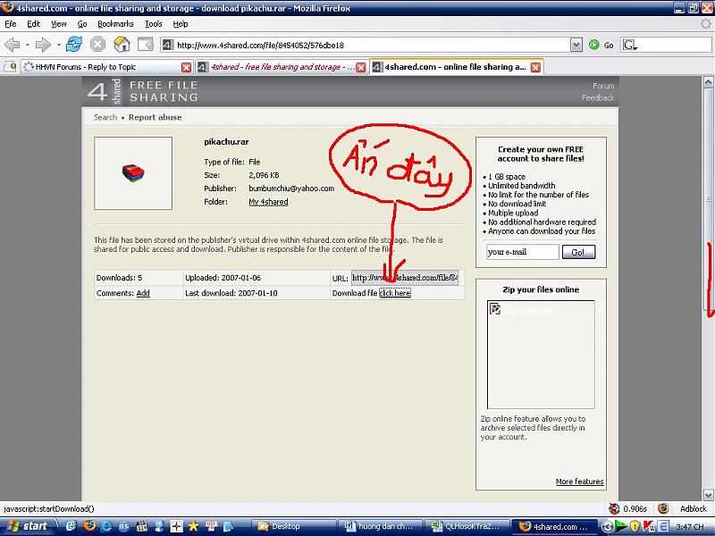This screenshot has height=536, width=715.
Task: Click the pikachu.rar archive file icon
Action: click(x=133, y=173)
